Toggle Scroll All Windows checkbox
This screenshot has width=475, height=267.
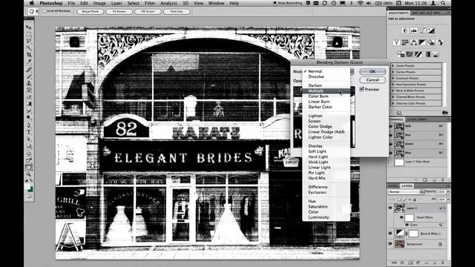(45, 11)
